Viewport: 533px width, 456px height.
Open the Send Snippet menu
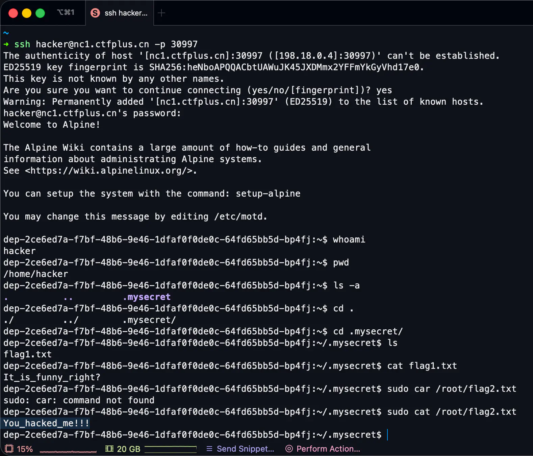pyautogui.click(x=245, y=449)
